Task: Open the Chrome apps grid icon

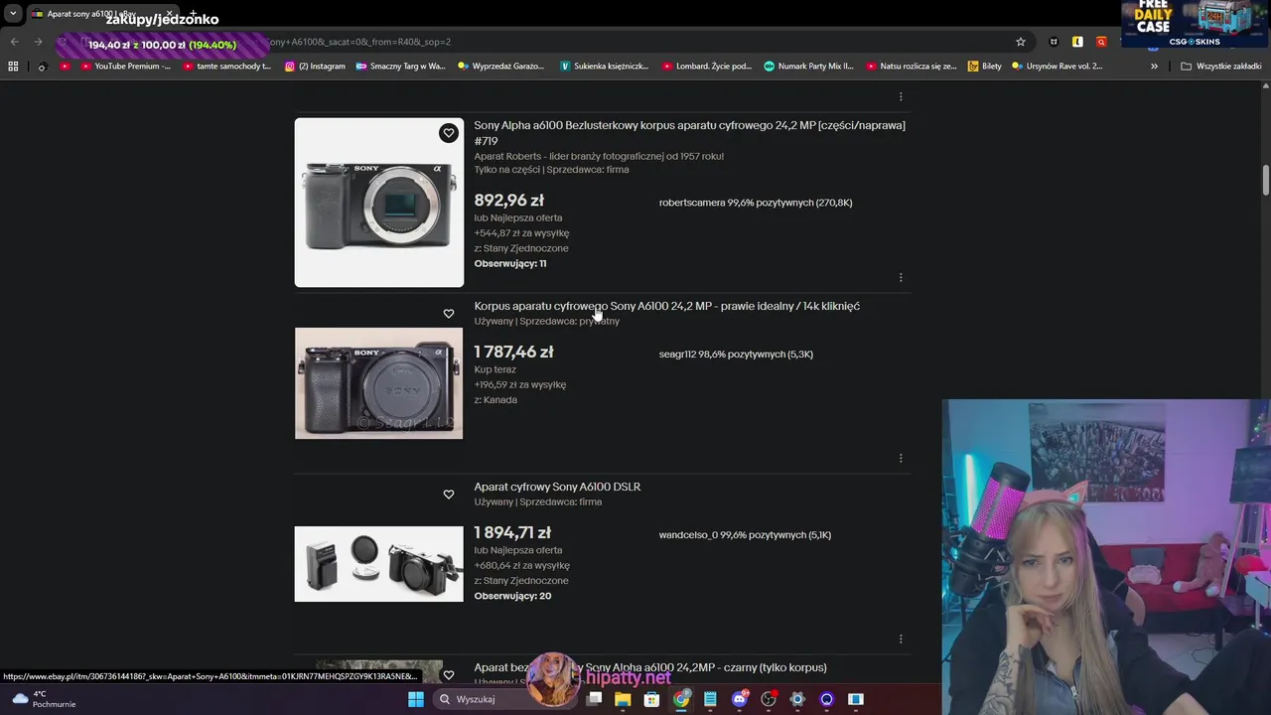Action: pyautogui.click(x=13, y=67)
